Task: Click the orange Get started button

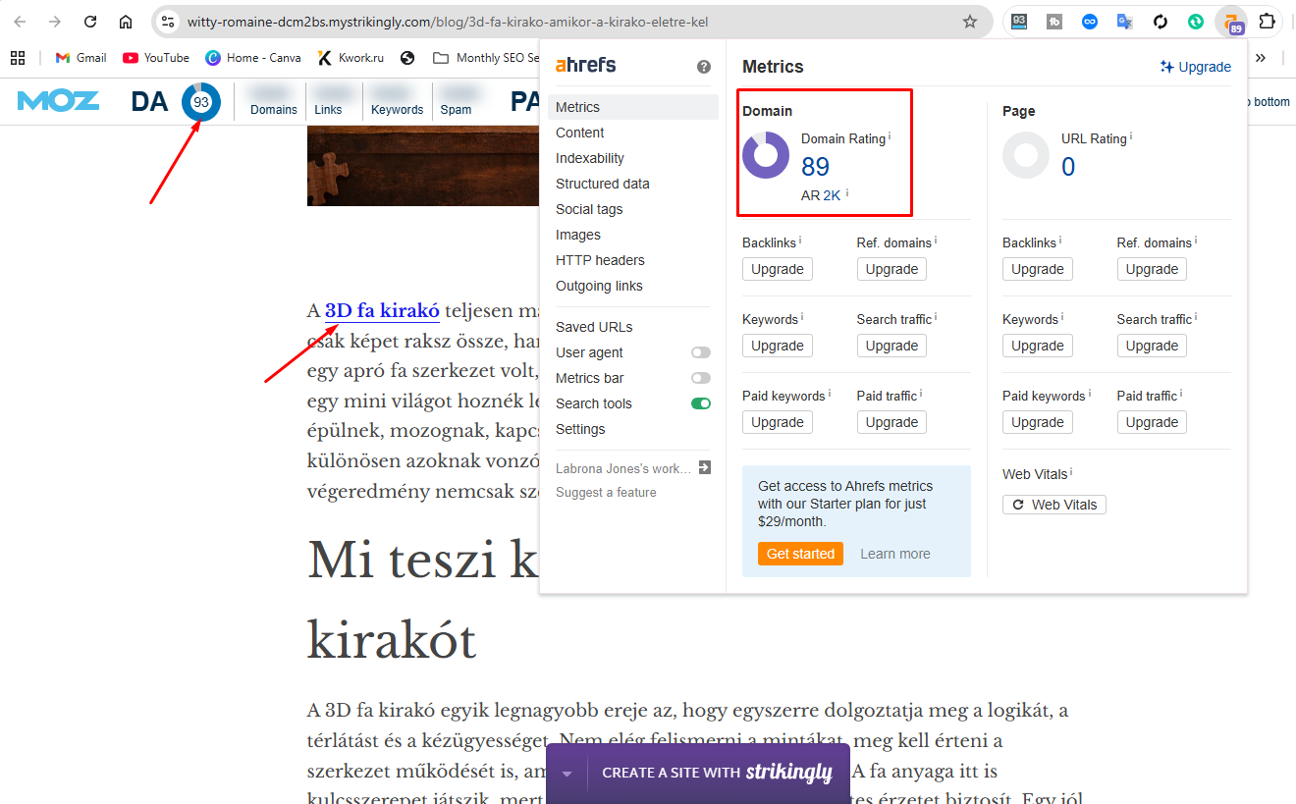Action: [x=800, y=553]
